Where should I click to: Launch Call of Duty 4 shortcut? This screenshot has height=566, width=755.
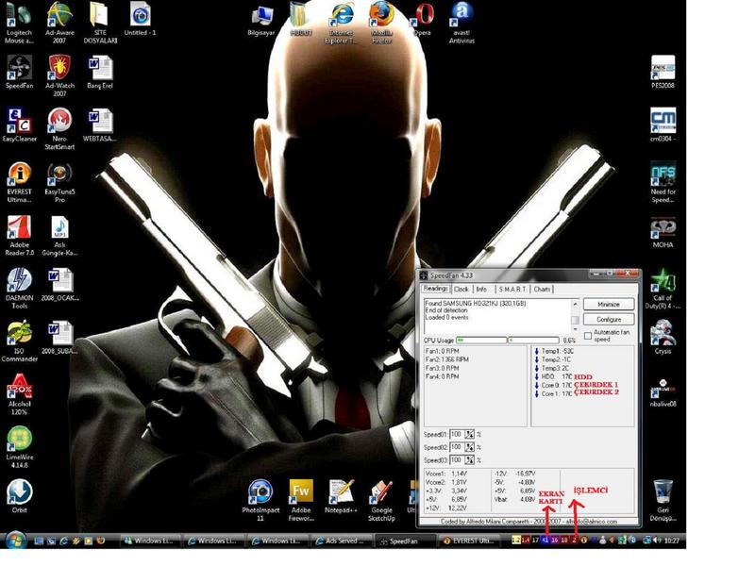663,288
